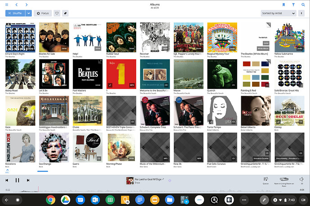Open Google Sheets from the shelf
The image size is (310, 206).
pos(110,200)
